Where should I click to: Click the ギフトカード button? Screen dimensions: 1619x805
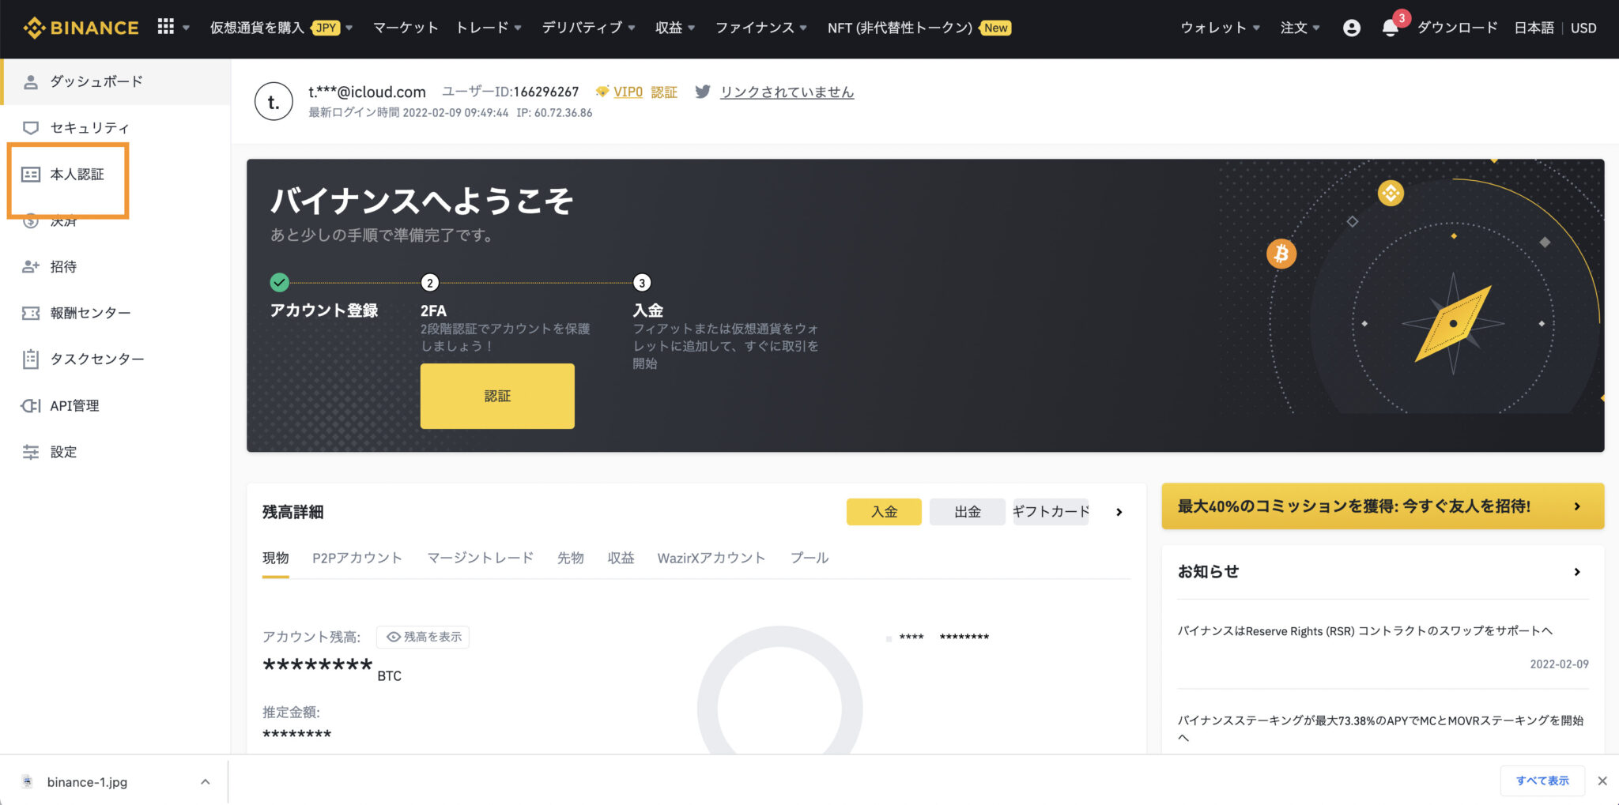point(1051,512)
